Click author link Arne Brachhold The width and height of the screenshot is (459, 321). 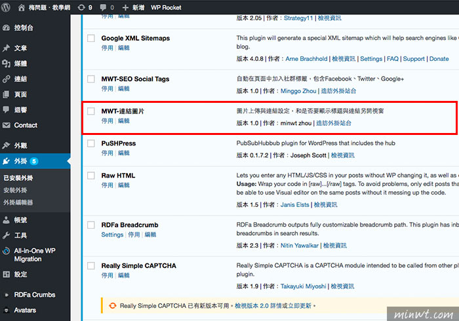click(x=306, y=59)
